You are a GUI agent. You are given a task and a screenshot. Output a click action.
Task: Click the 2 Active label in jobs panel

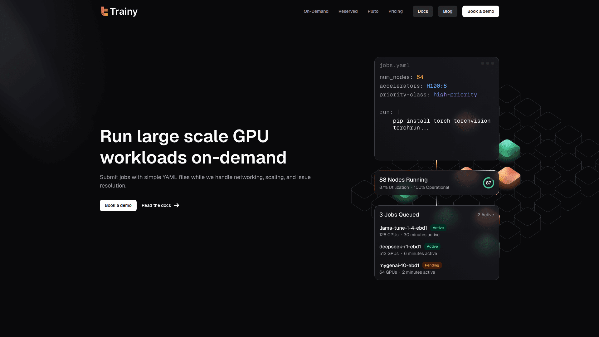485,215
